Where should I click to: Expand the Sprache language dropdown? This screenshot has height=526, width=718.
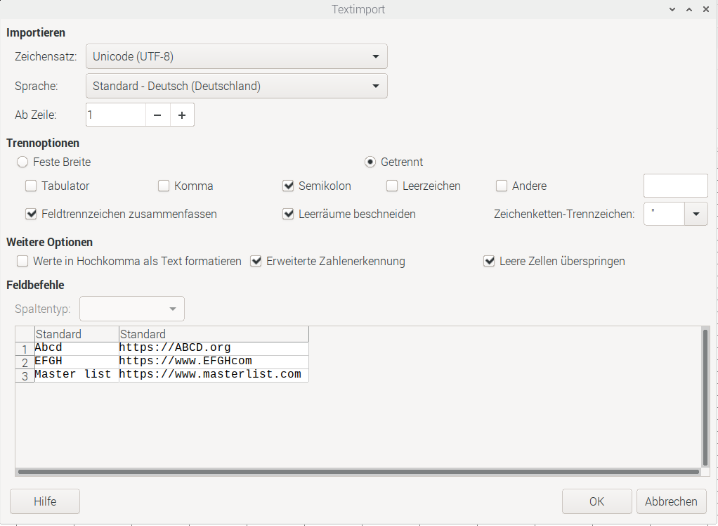pos(236,86)
